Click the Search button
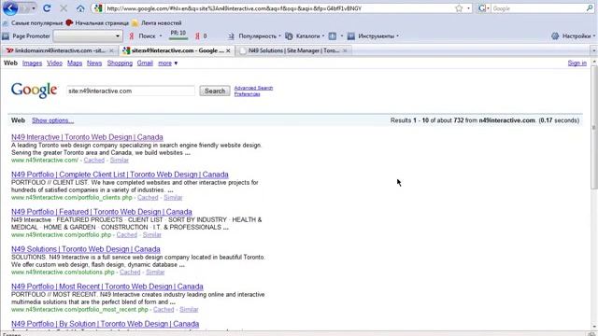Screen dimensions: 598x336 pos(215,91)
